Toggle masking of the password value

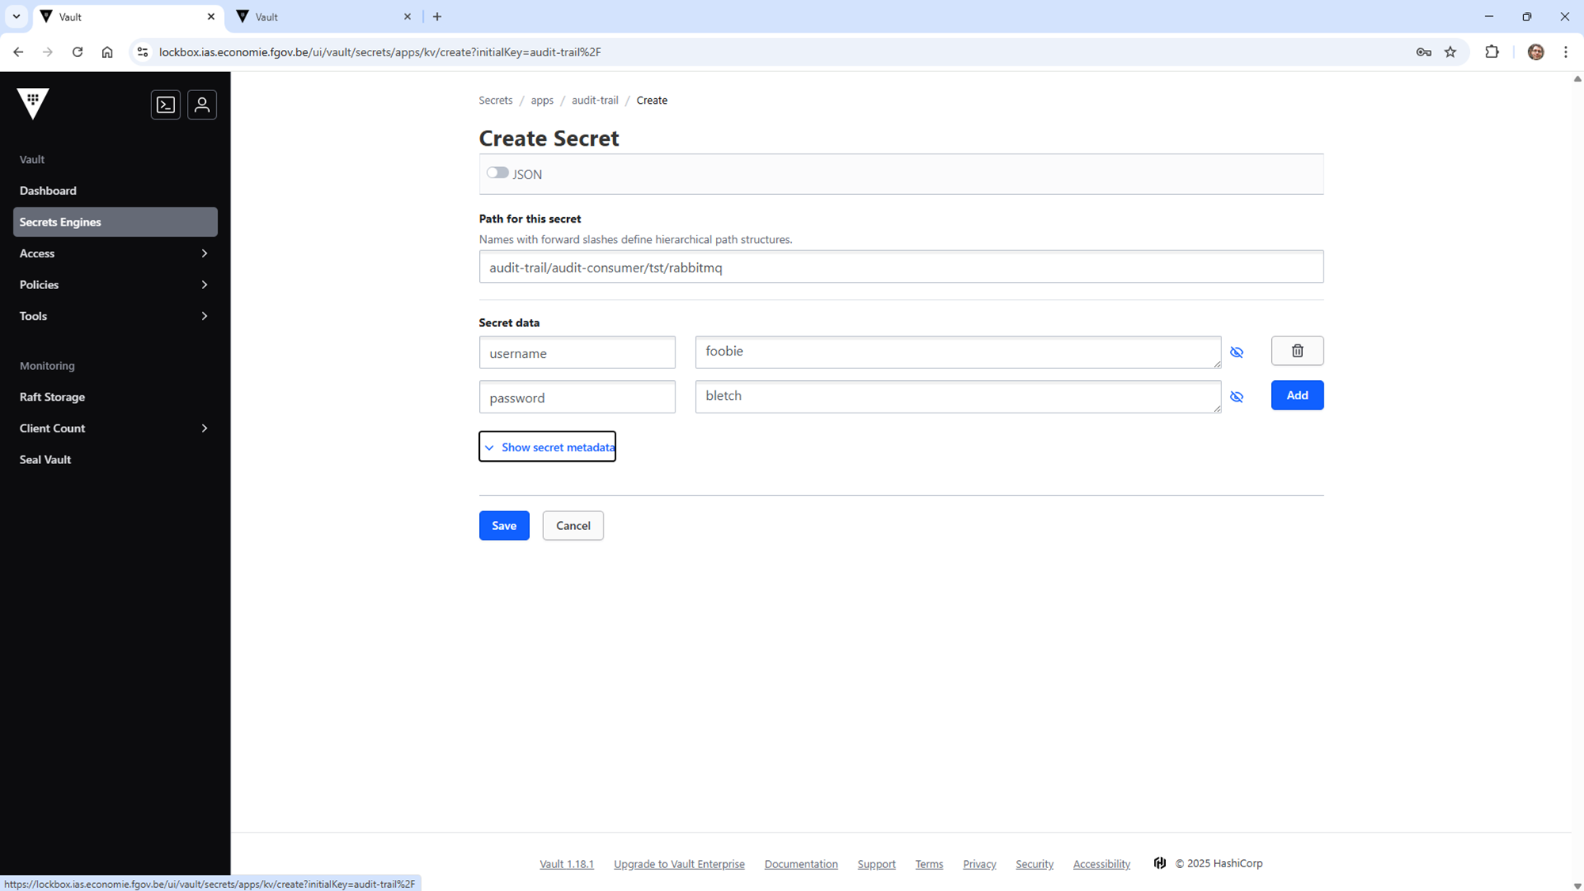(1236, 397)
